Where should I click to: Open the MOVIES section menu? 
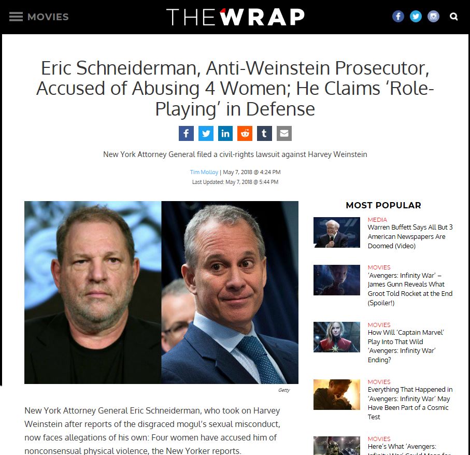(x=48, y=17)
